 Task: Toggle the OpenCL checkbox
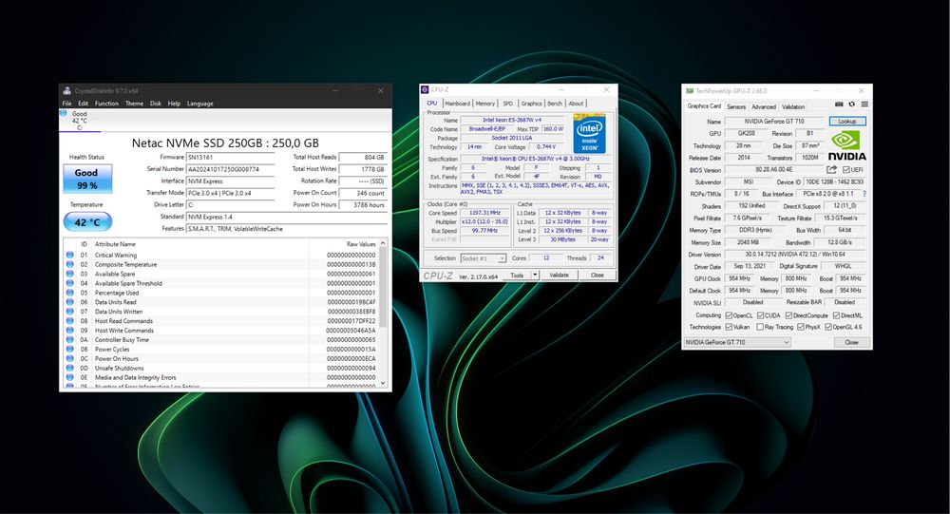[x=729, y=315]
